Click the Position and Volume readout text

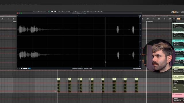click(82, 68)
